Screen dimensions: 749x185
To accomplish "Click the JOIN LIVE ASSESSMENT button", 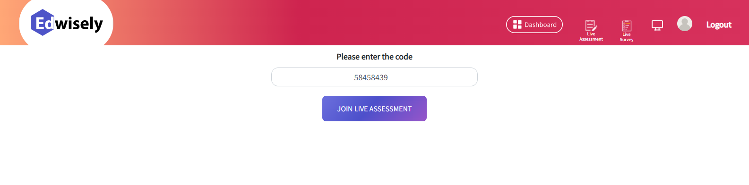I will (x=374, y=109).
